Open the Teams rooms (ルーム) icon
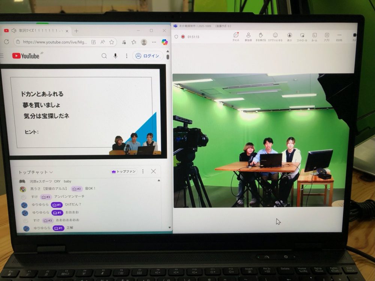This screenshot has height=281, width=375. pos(314,36)
